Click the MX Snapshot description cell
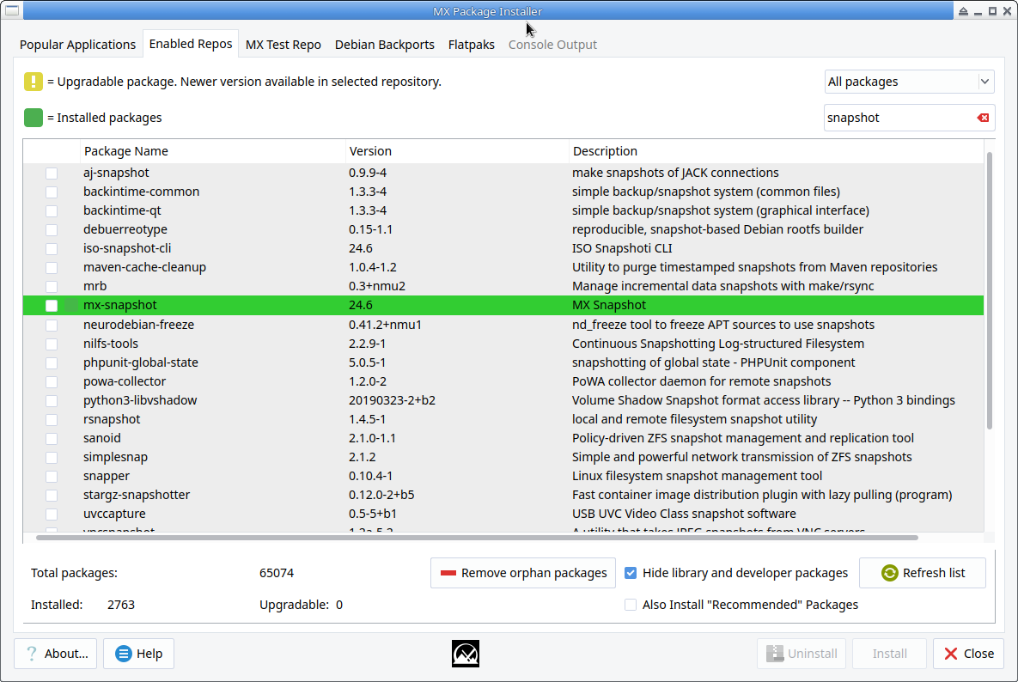The width and height of the screenshot is (1018, 682). 609,305
